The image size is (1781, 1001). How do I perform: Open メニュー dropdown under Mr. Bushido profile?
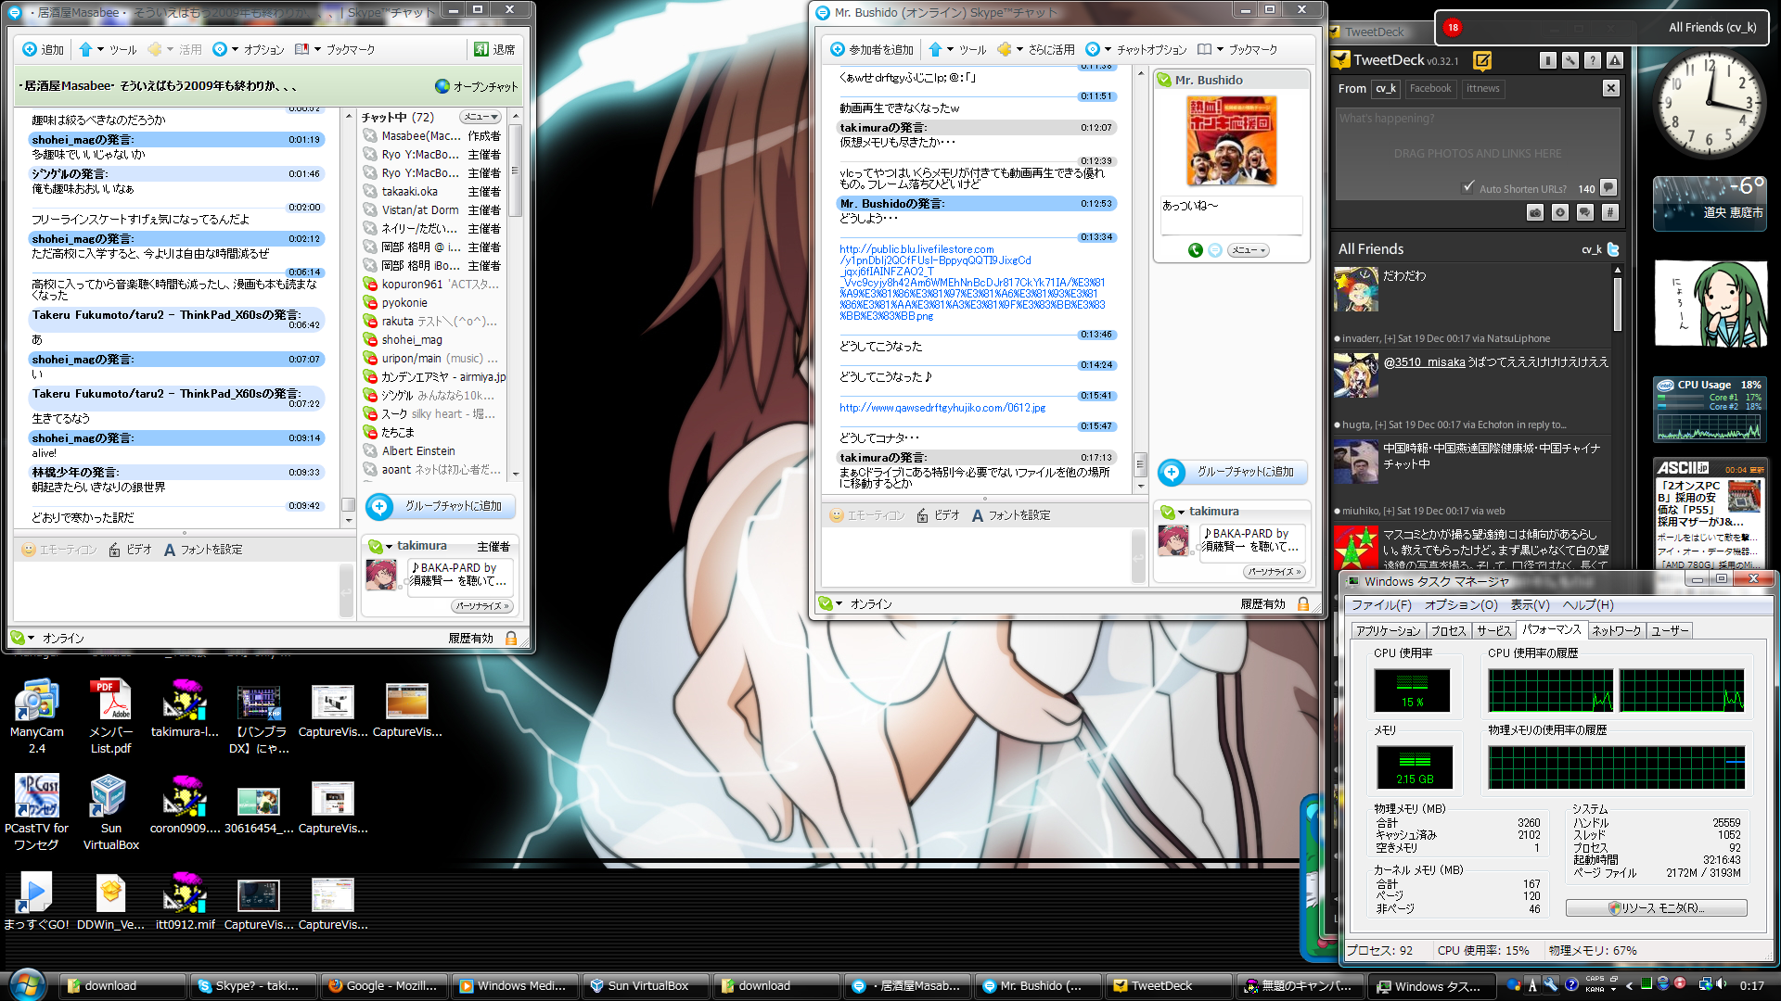[1248, 250]
